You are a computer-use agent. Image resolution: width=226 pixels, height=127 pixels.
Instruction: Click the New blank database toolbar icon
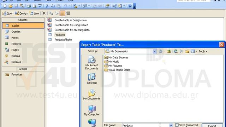coord(5,6)
